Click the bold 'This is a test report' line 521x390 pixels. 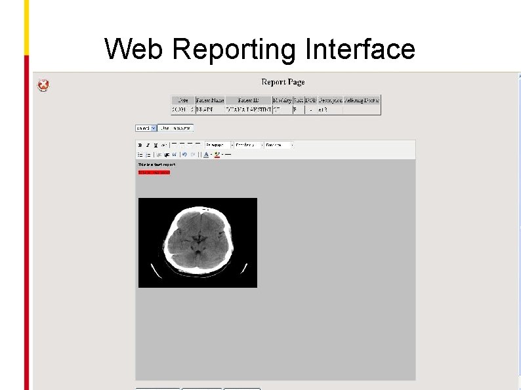(157, 165)
